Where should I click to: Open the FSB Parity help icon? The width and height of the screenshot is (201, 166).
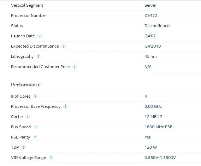(x=35, y=137)
